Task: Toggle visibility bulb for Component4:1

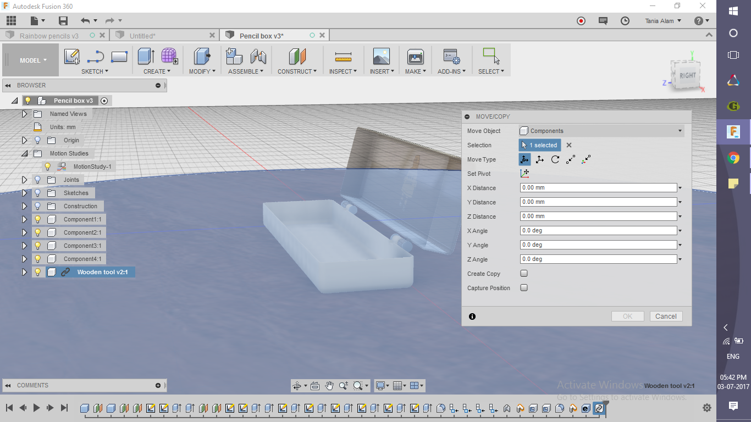Action: coord(37,259)
